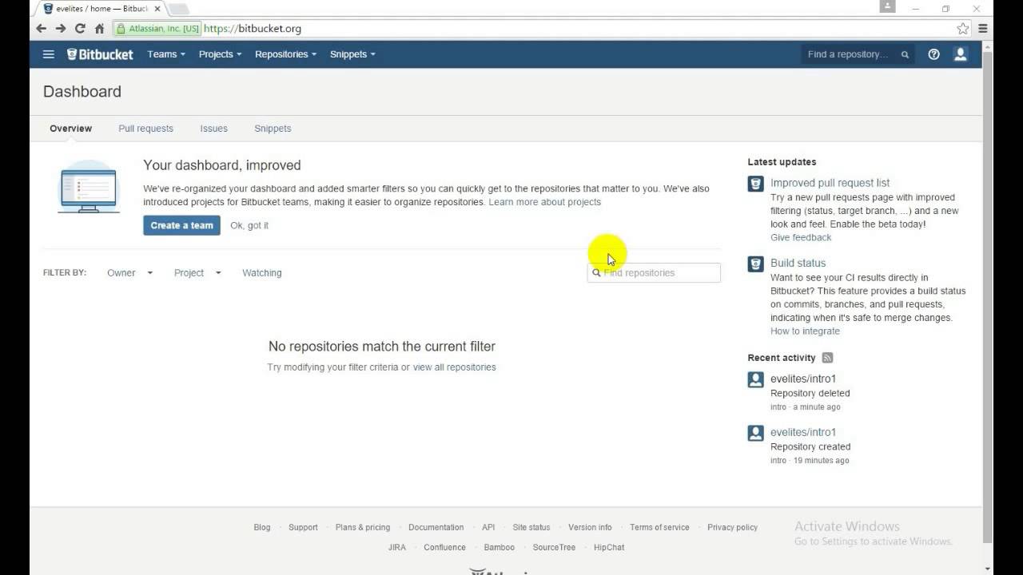Image resolution: width=1023 pixels, height=575 pixels.
Task: Click Create a team button
Action: point(181,225)
